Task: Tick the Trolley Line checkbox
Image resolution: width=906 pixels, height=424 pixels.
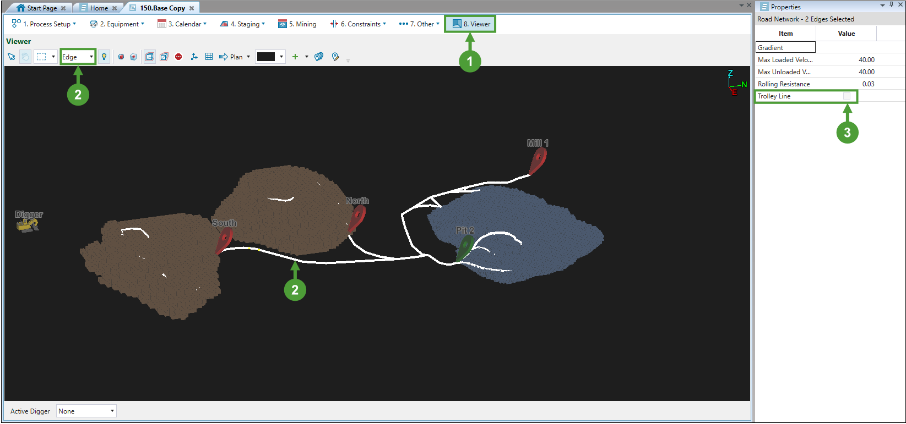Action: point(847,96)
